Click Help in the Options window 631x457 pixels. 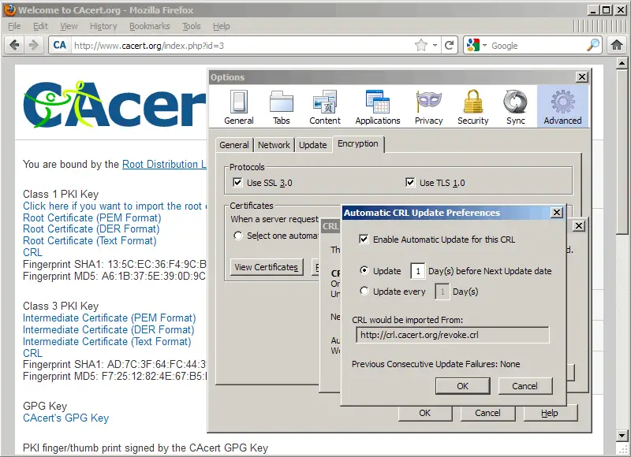[x=550, y=413]
